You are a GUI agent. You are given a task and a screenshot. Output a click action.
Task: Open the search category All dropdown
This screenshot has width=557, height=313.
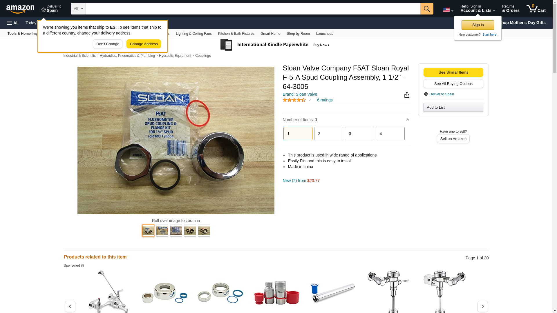pyautogui.click(x=78, y=9)
